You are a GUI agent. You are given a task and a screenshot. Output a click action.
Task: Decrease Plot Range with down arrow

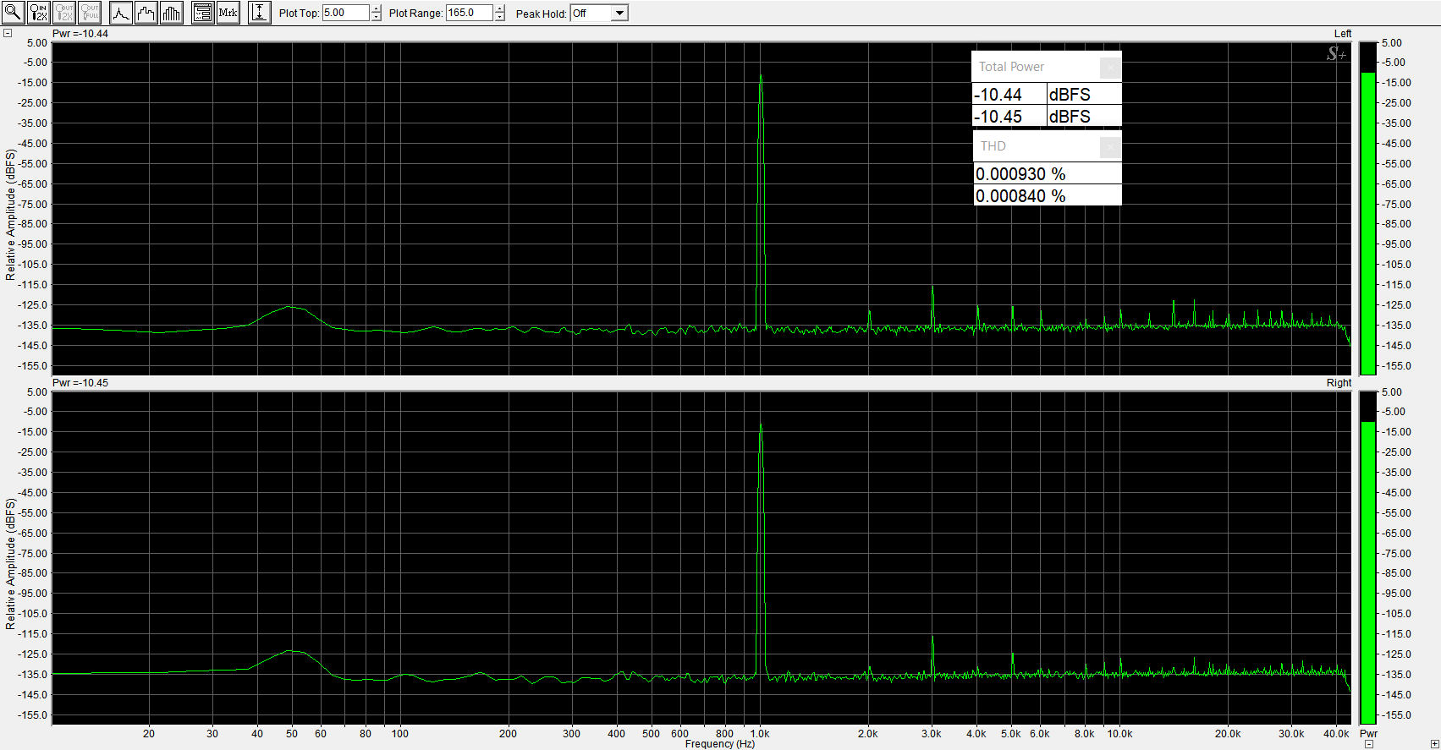tap(500, 17)
